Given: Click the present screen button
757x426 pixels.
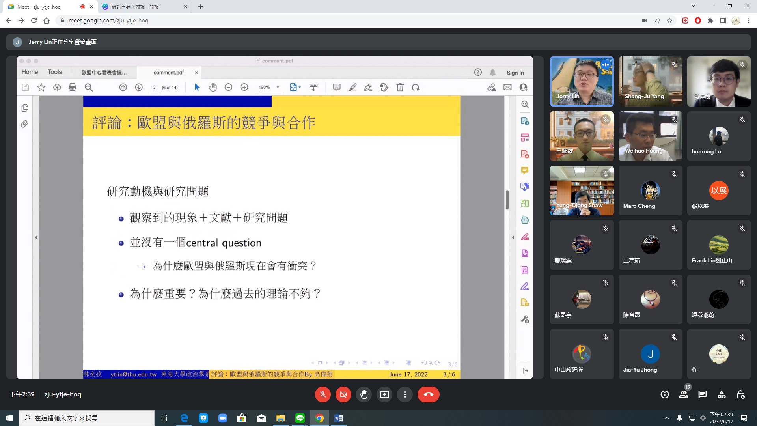Looking at the screenshot, I should click(384, 394).
